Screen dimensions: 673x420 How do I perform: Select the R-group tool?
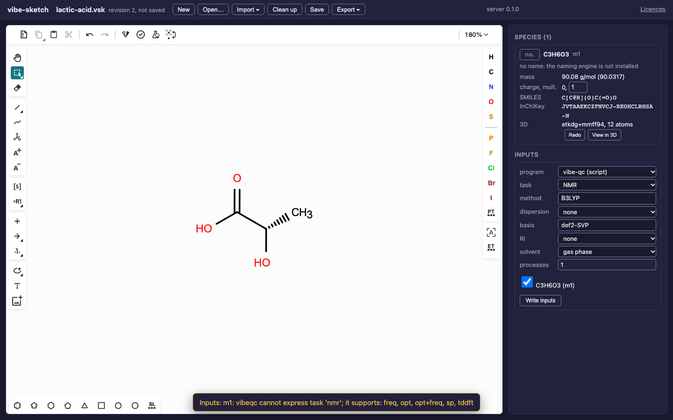pos(17,202)
